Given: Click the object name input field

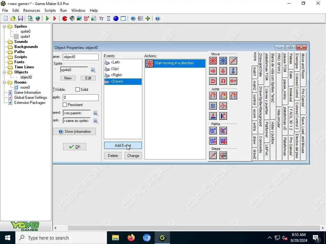Looking at the screenshot, I should 81,57.
